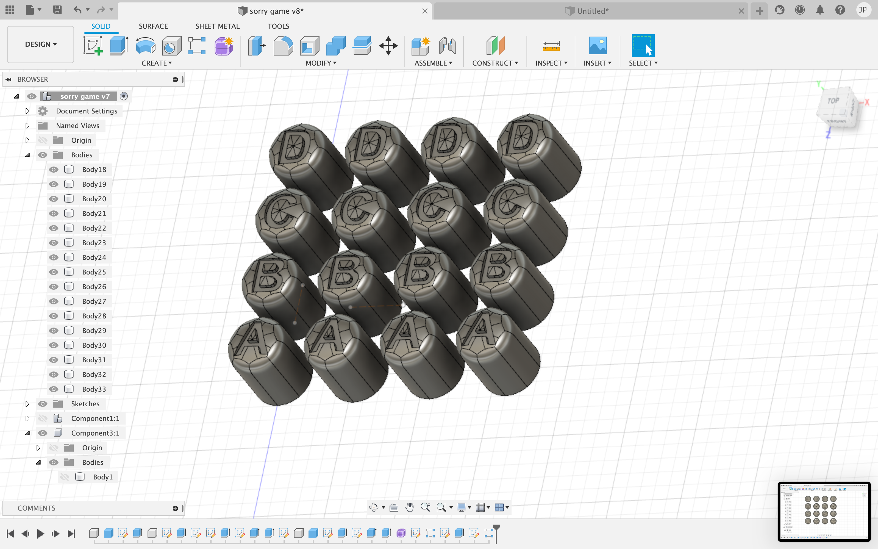Select Body28 in the browser

[x=94, y=316]
